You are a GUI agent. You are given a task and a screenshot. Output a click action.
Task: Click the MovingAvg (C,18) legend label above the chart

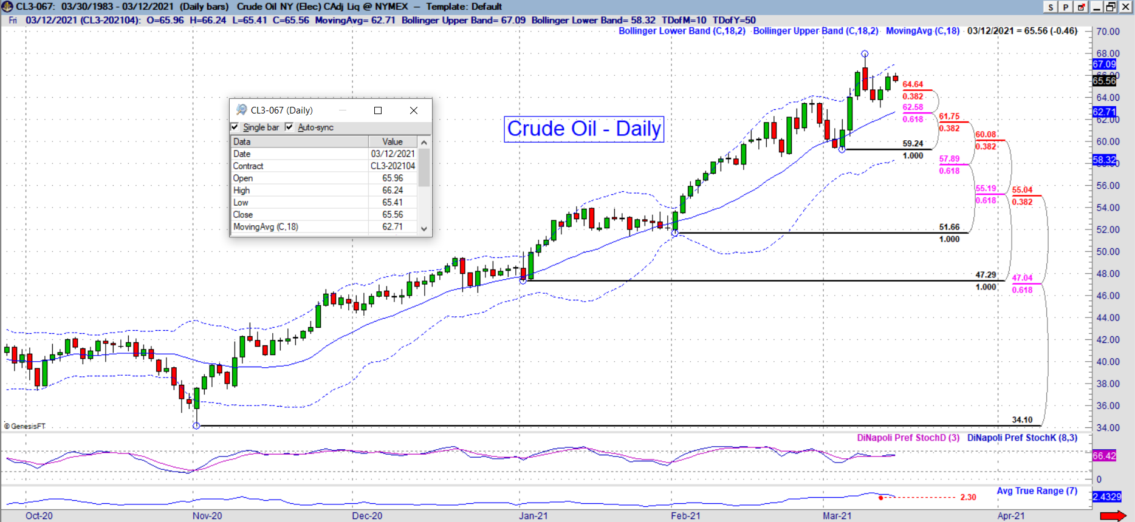pos(922,31)
